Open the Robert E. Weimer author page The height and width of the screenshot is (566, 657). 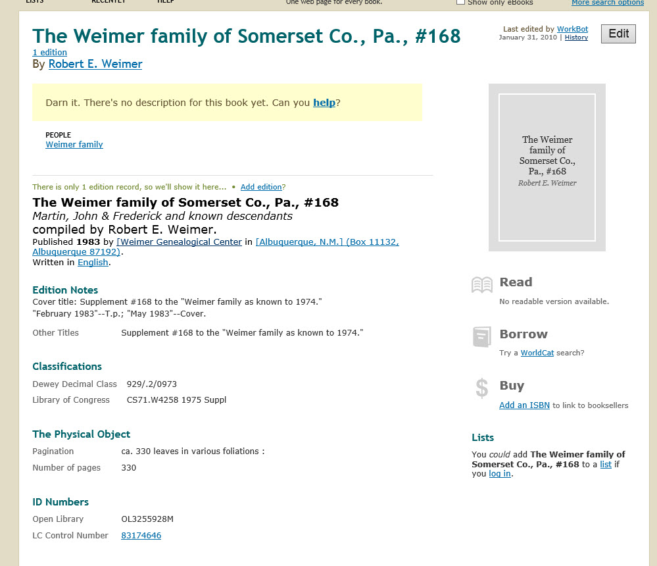coord(95,64)
